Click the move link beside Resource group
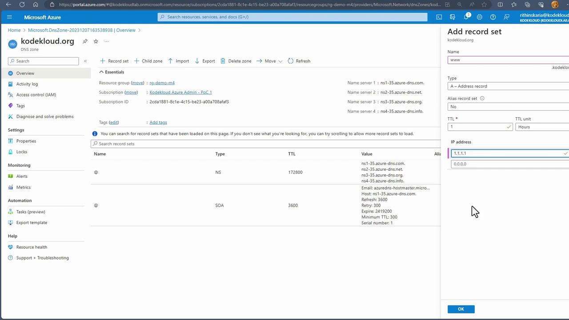Viewport: 569px width, 320px height. pos(137,83)
